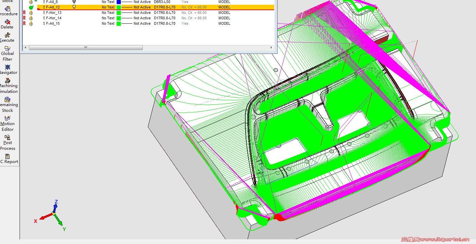Toggle the light bulb visibility for F-All_8
Viewport: 476px width, 244px height.
(74, 2)
